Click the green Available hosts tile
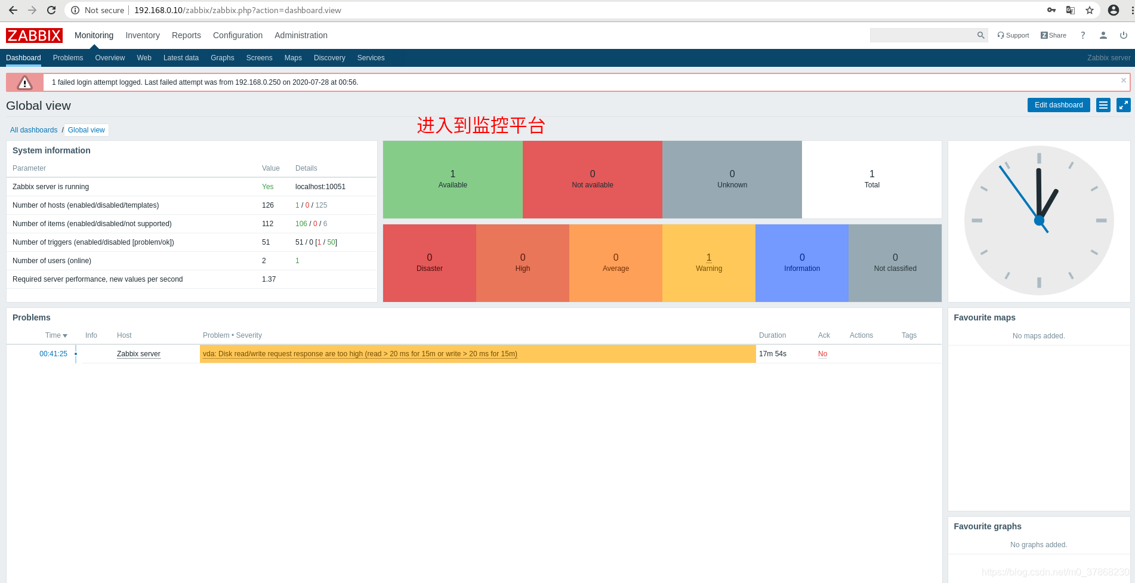Screen dimensions: 1135x583 (453, 180)
